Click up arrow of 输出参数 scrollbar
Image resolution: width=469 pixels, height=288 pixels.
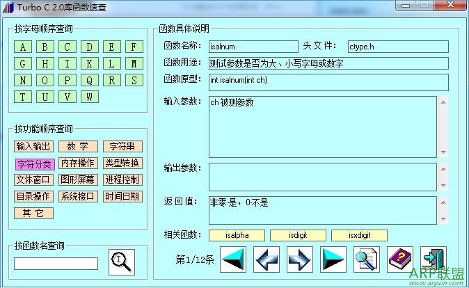[x=443, y=169]
